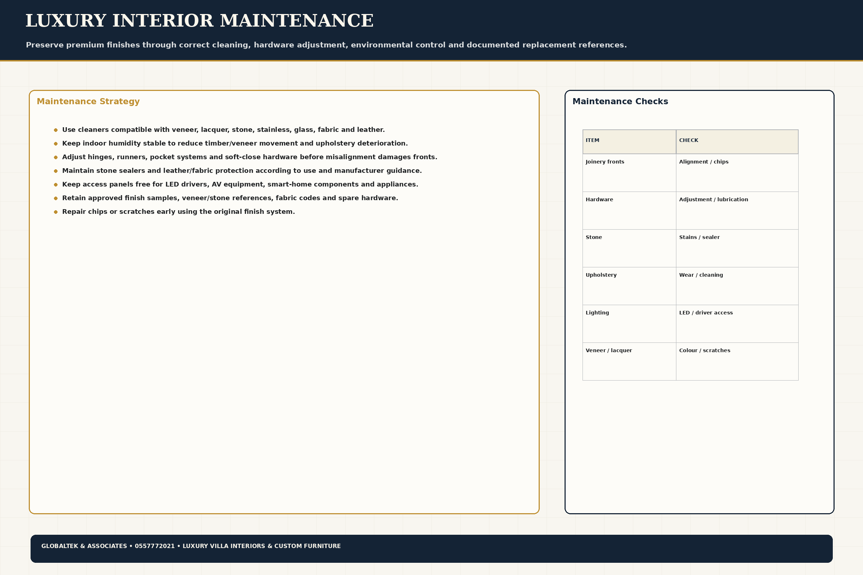Click the subtitle starting 'Preserve premium finishes'
Image resolution: width=863 pixels, height=575 pixels.
coord(326,45)
